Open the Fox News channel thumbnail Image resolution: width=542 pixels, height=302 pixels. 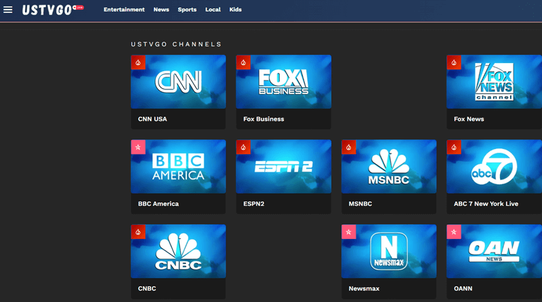pyautogui.click(x=494, y=82)
